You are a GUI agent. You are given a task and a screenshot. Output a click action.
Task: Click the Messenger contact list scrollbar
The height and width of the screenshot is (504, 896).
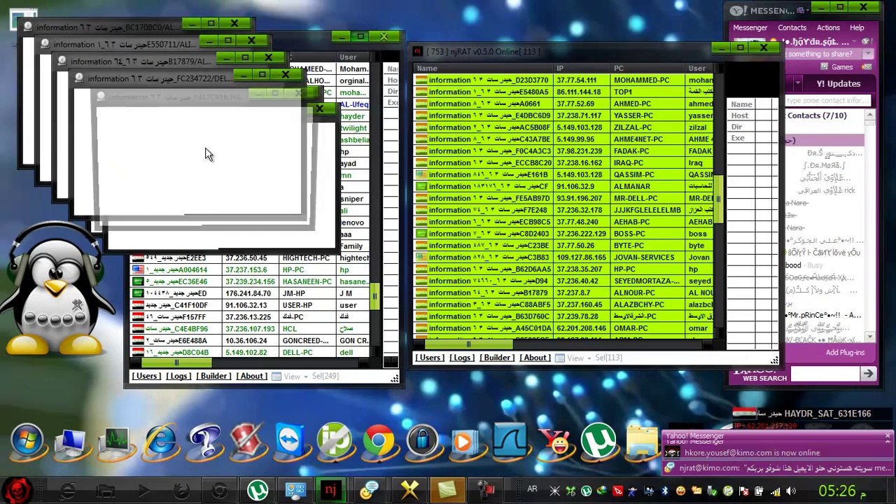(870, 225)
